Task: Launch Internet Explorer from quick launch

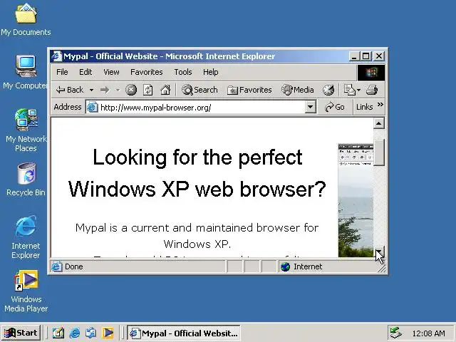Action: pos(75,333)
